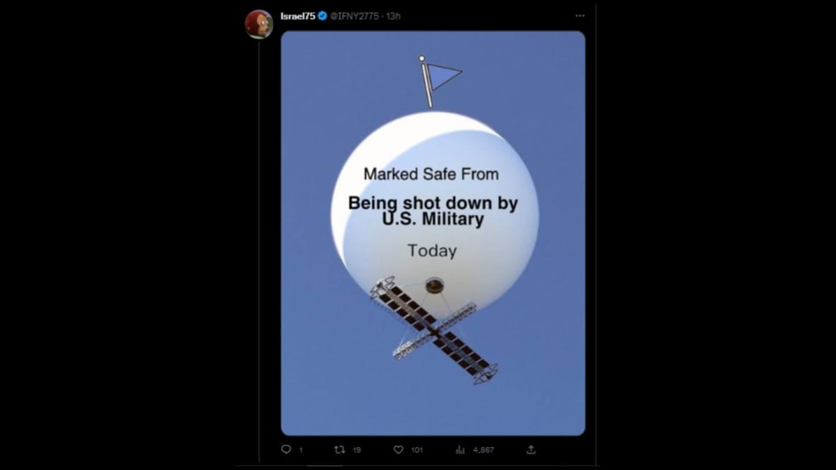Like the tweet with the heart icon
The width and height of the screenshot is (836, 470).
pos(397,449)
